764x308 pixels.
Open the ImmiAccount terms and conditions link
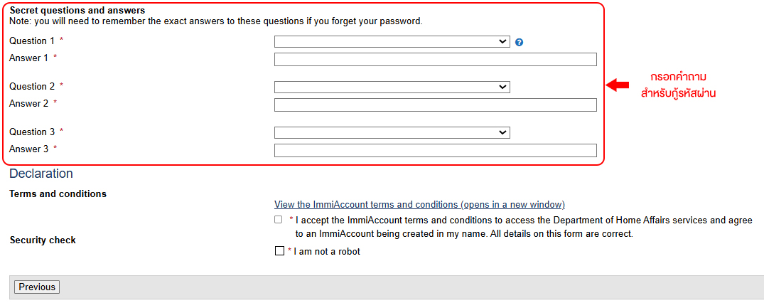(419, 204)
